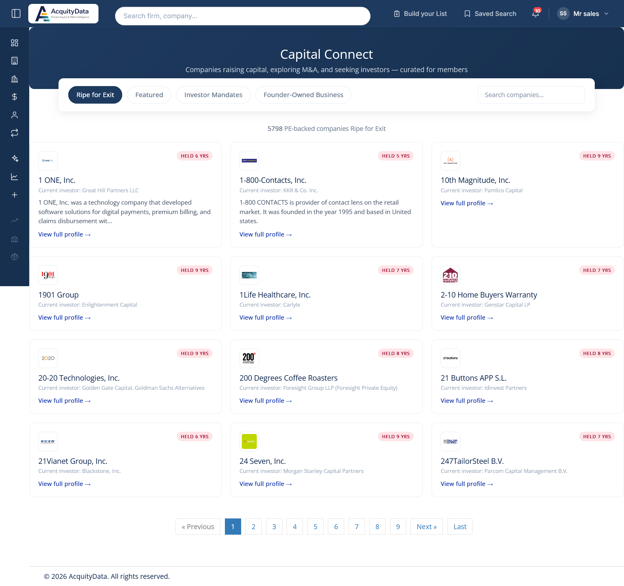Click the plus icon in sidebar
Image resolution: width=624 pixels, height=586 pixels.
[x=15, y=195]
